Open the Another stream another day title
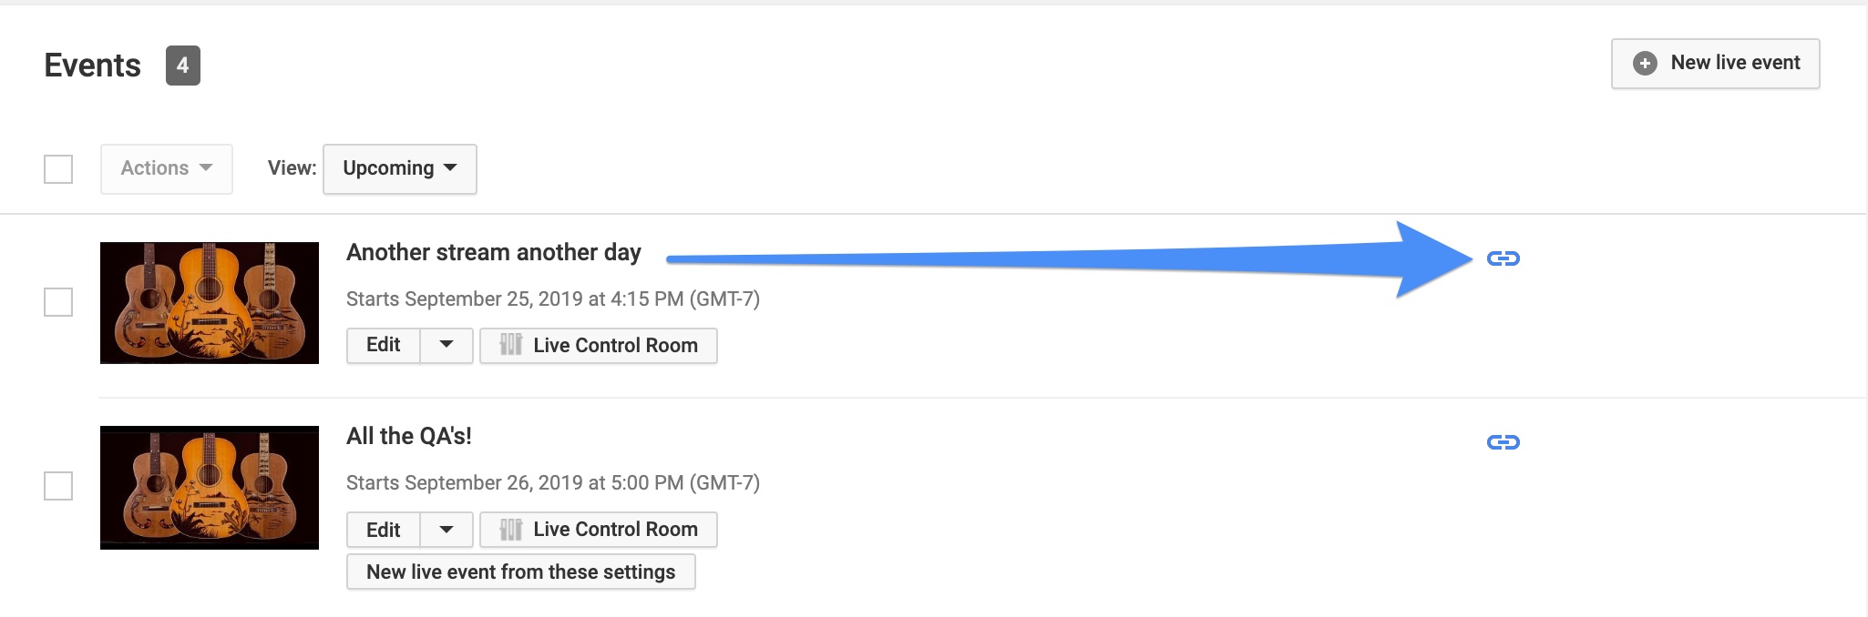Image resolution: width=1868 pixels, height=617 pixels. [x=493, y=252]
